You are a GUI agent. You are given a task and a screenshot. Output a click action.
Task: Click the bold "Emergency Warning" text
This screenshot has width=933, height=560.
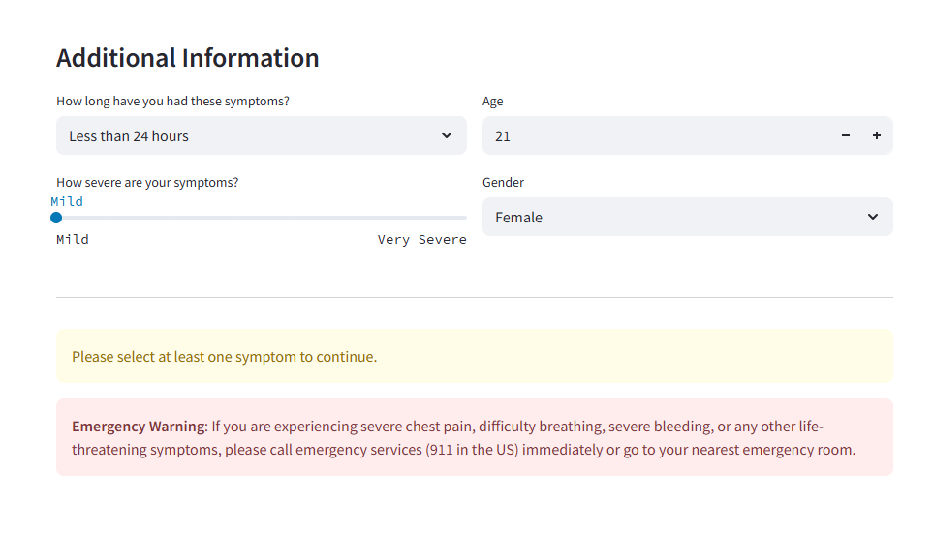tap(139, 427)
